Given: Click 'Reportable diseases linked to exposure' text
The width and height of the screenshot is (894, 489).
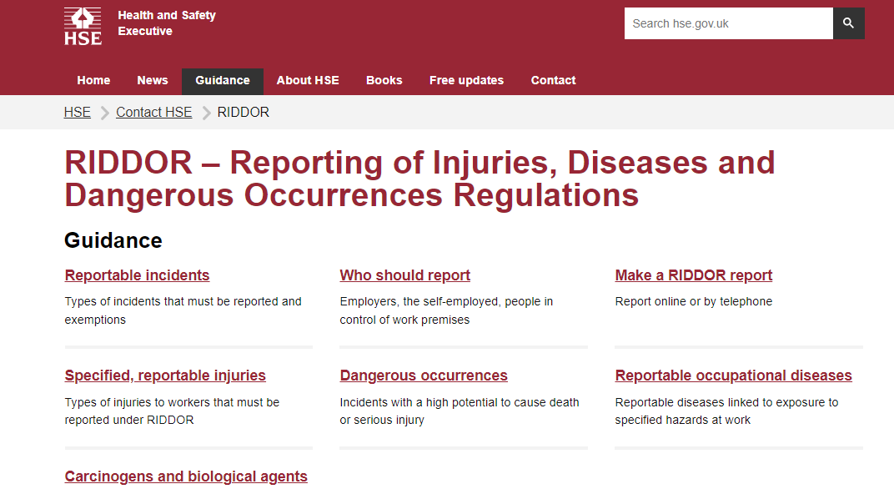Looking at the screenshot, I should point(726,411).
